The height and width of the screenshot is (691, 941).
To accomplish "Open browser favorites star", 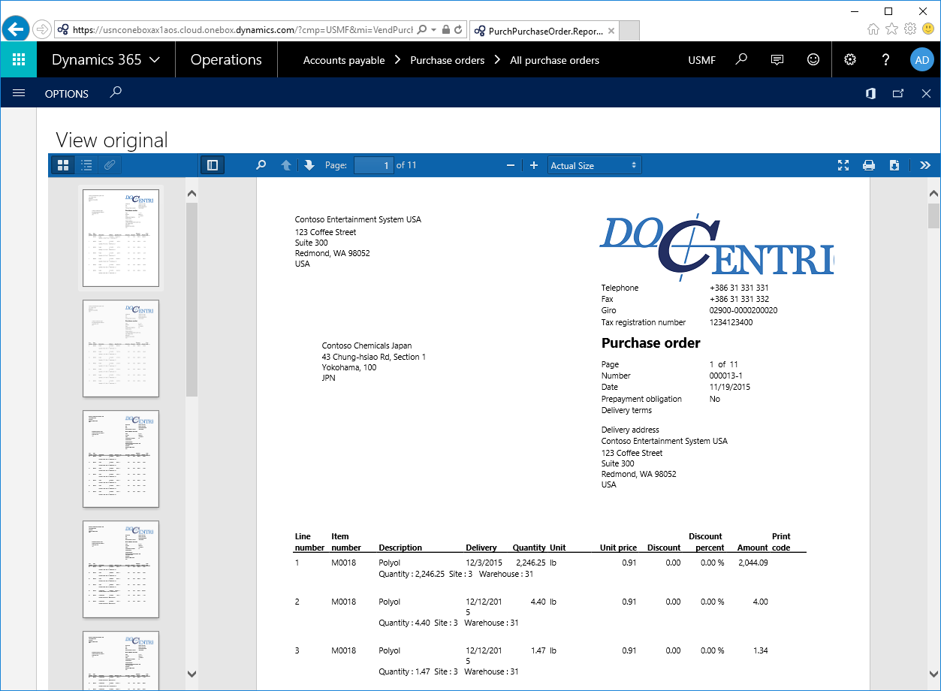I will [891, 29].
